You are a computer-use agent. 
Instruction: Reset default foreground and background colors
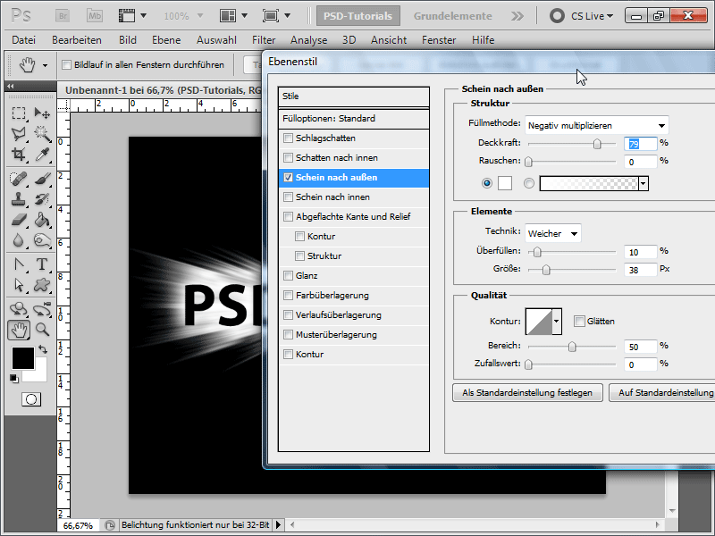pos(14,378)
